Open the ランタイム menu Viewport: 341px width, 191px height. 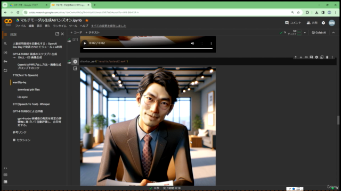pyautogui.click(x=60, y=26)
